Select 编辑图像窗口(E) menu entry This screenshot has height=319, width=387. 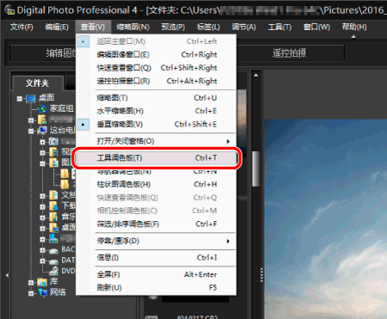[x=157, y=54]
